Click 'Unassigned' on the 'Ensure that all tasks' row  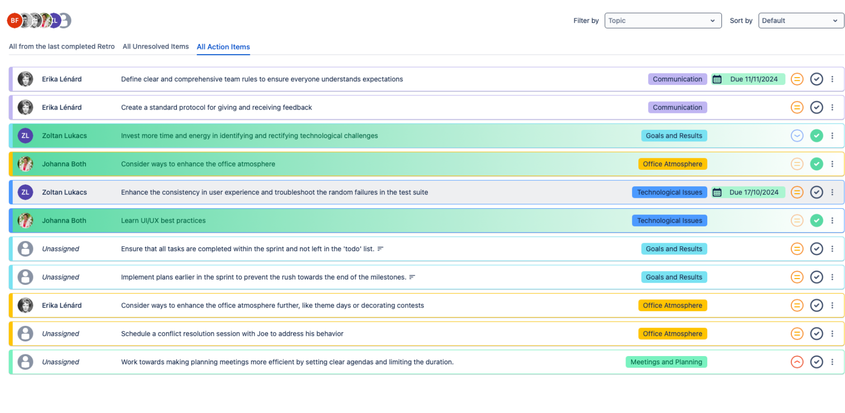coord(60,249)
